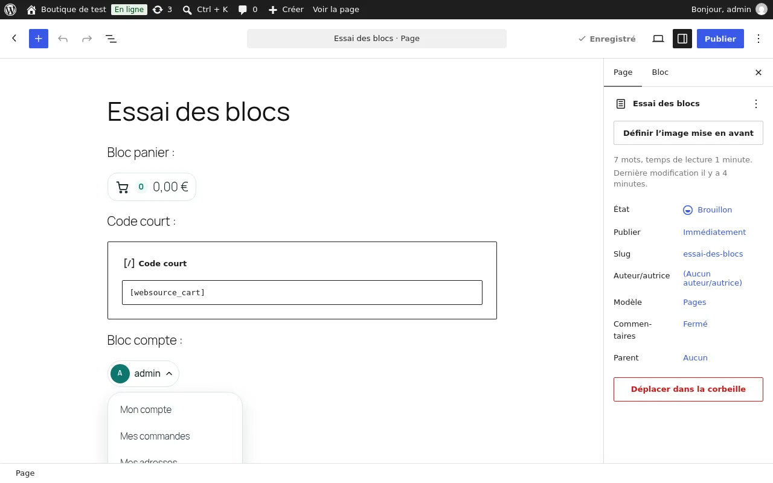Change the Pages template
Viewport: 773px width, 483px height.
pos(694,302)
